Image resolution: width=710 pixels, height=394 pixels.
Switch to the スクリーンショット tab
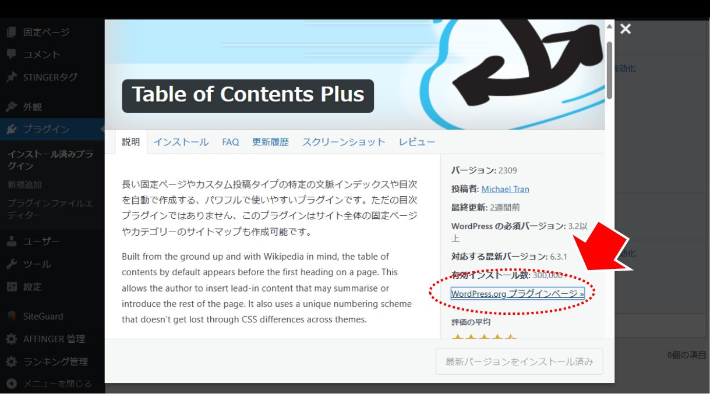click(344, 142)
